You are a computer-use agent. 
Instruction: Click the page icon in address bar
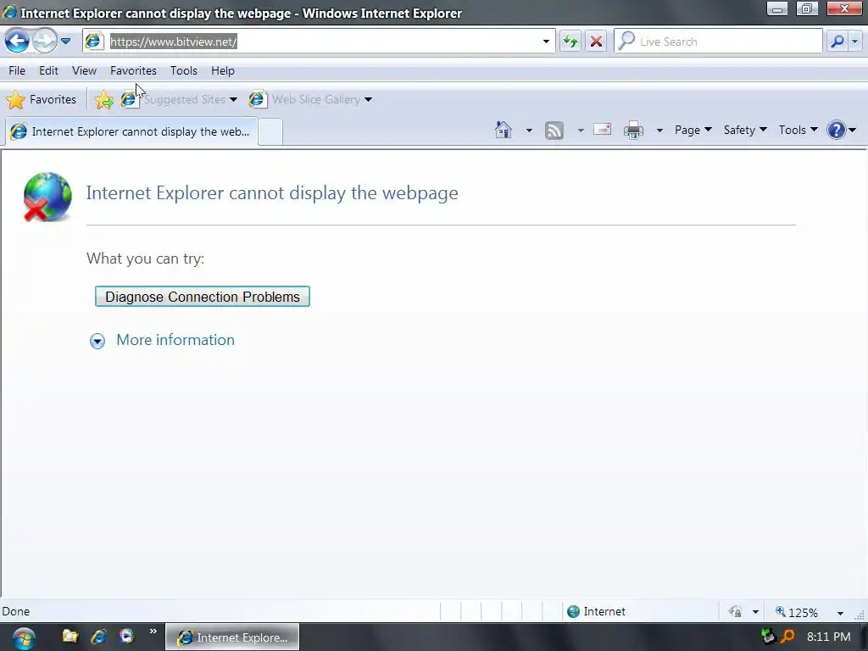click(93, 41)
